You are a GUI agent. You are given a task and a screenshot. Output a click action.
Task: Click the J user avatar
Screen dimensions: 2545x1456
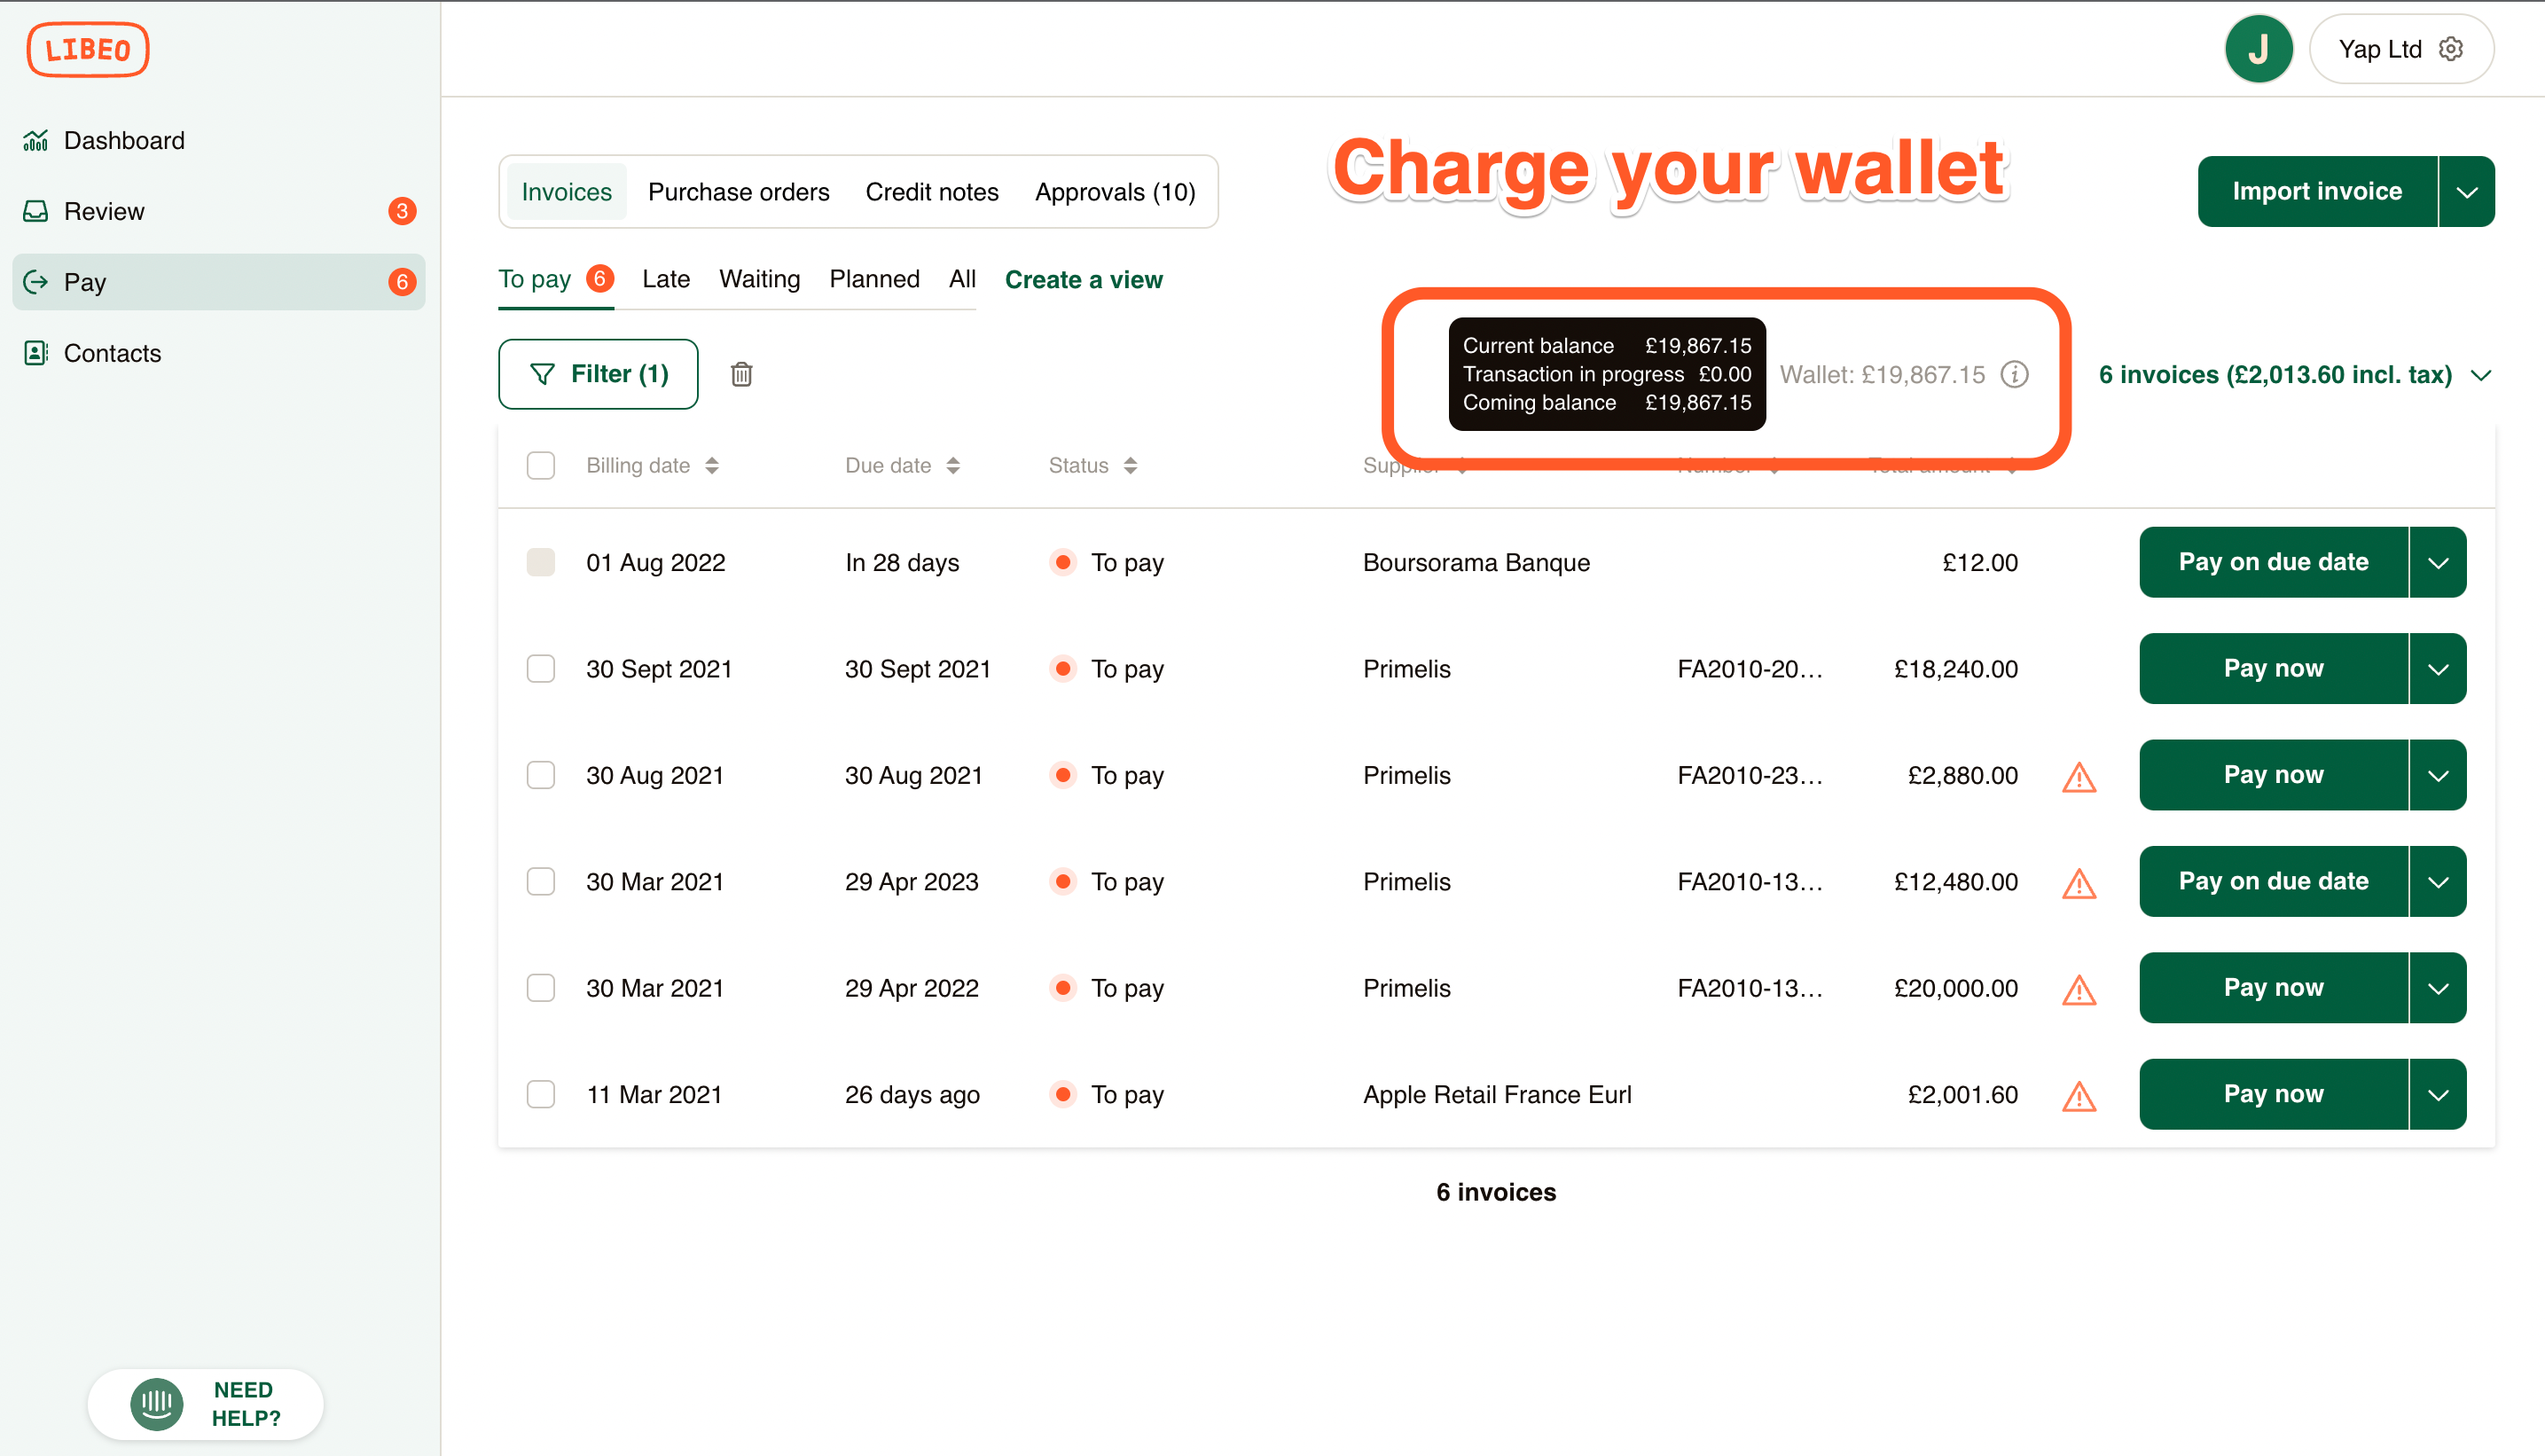click(x=2258, y=49)
